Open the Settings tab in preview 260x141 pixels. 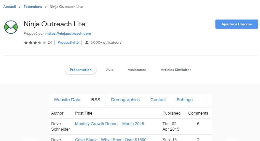tap(185, 100)
